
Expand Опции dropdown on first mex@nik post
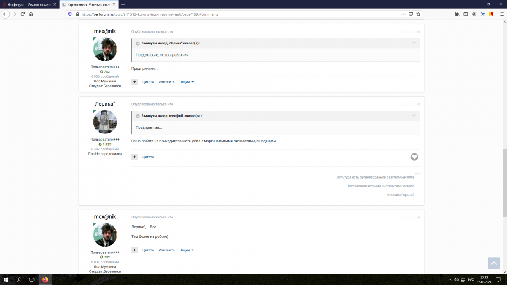186,82
